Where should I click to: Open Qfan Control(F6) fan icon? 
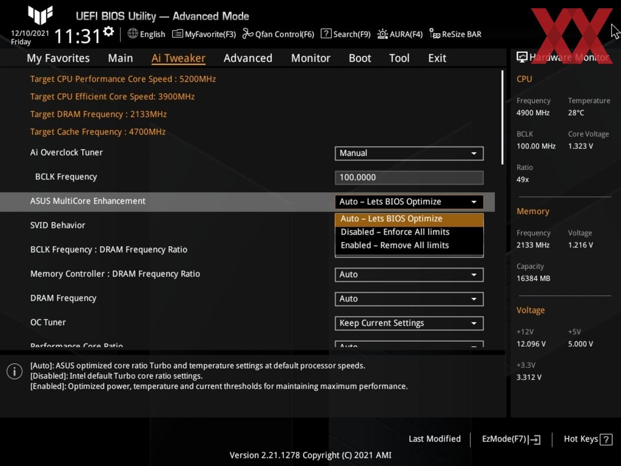click(x=247, y=33)
